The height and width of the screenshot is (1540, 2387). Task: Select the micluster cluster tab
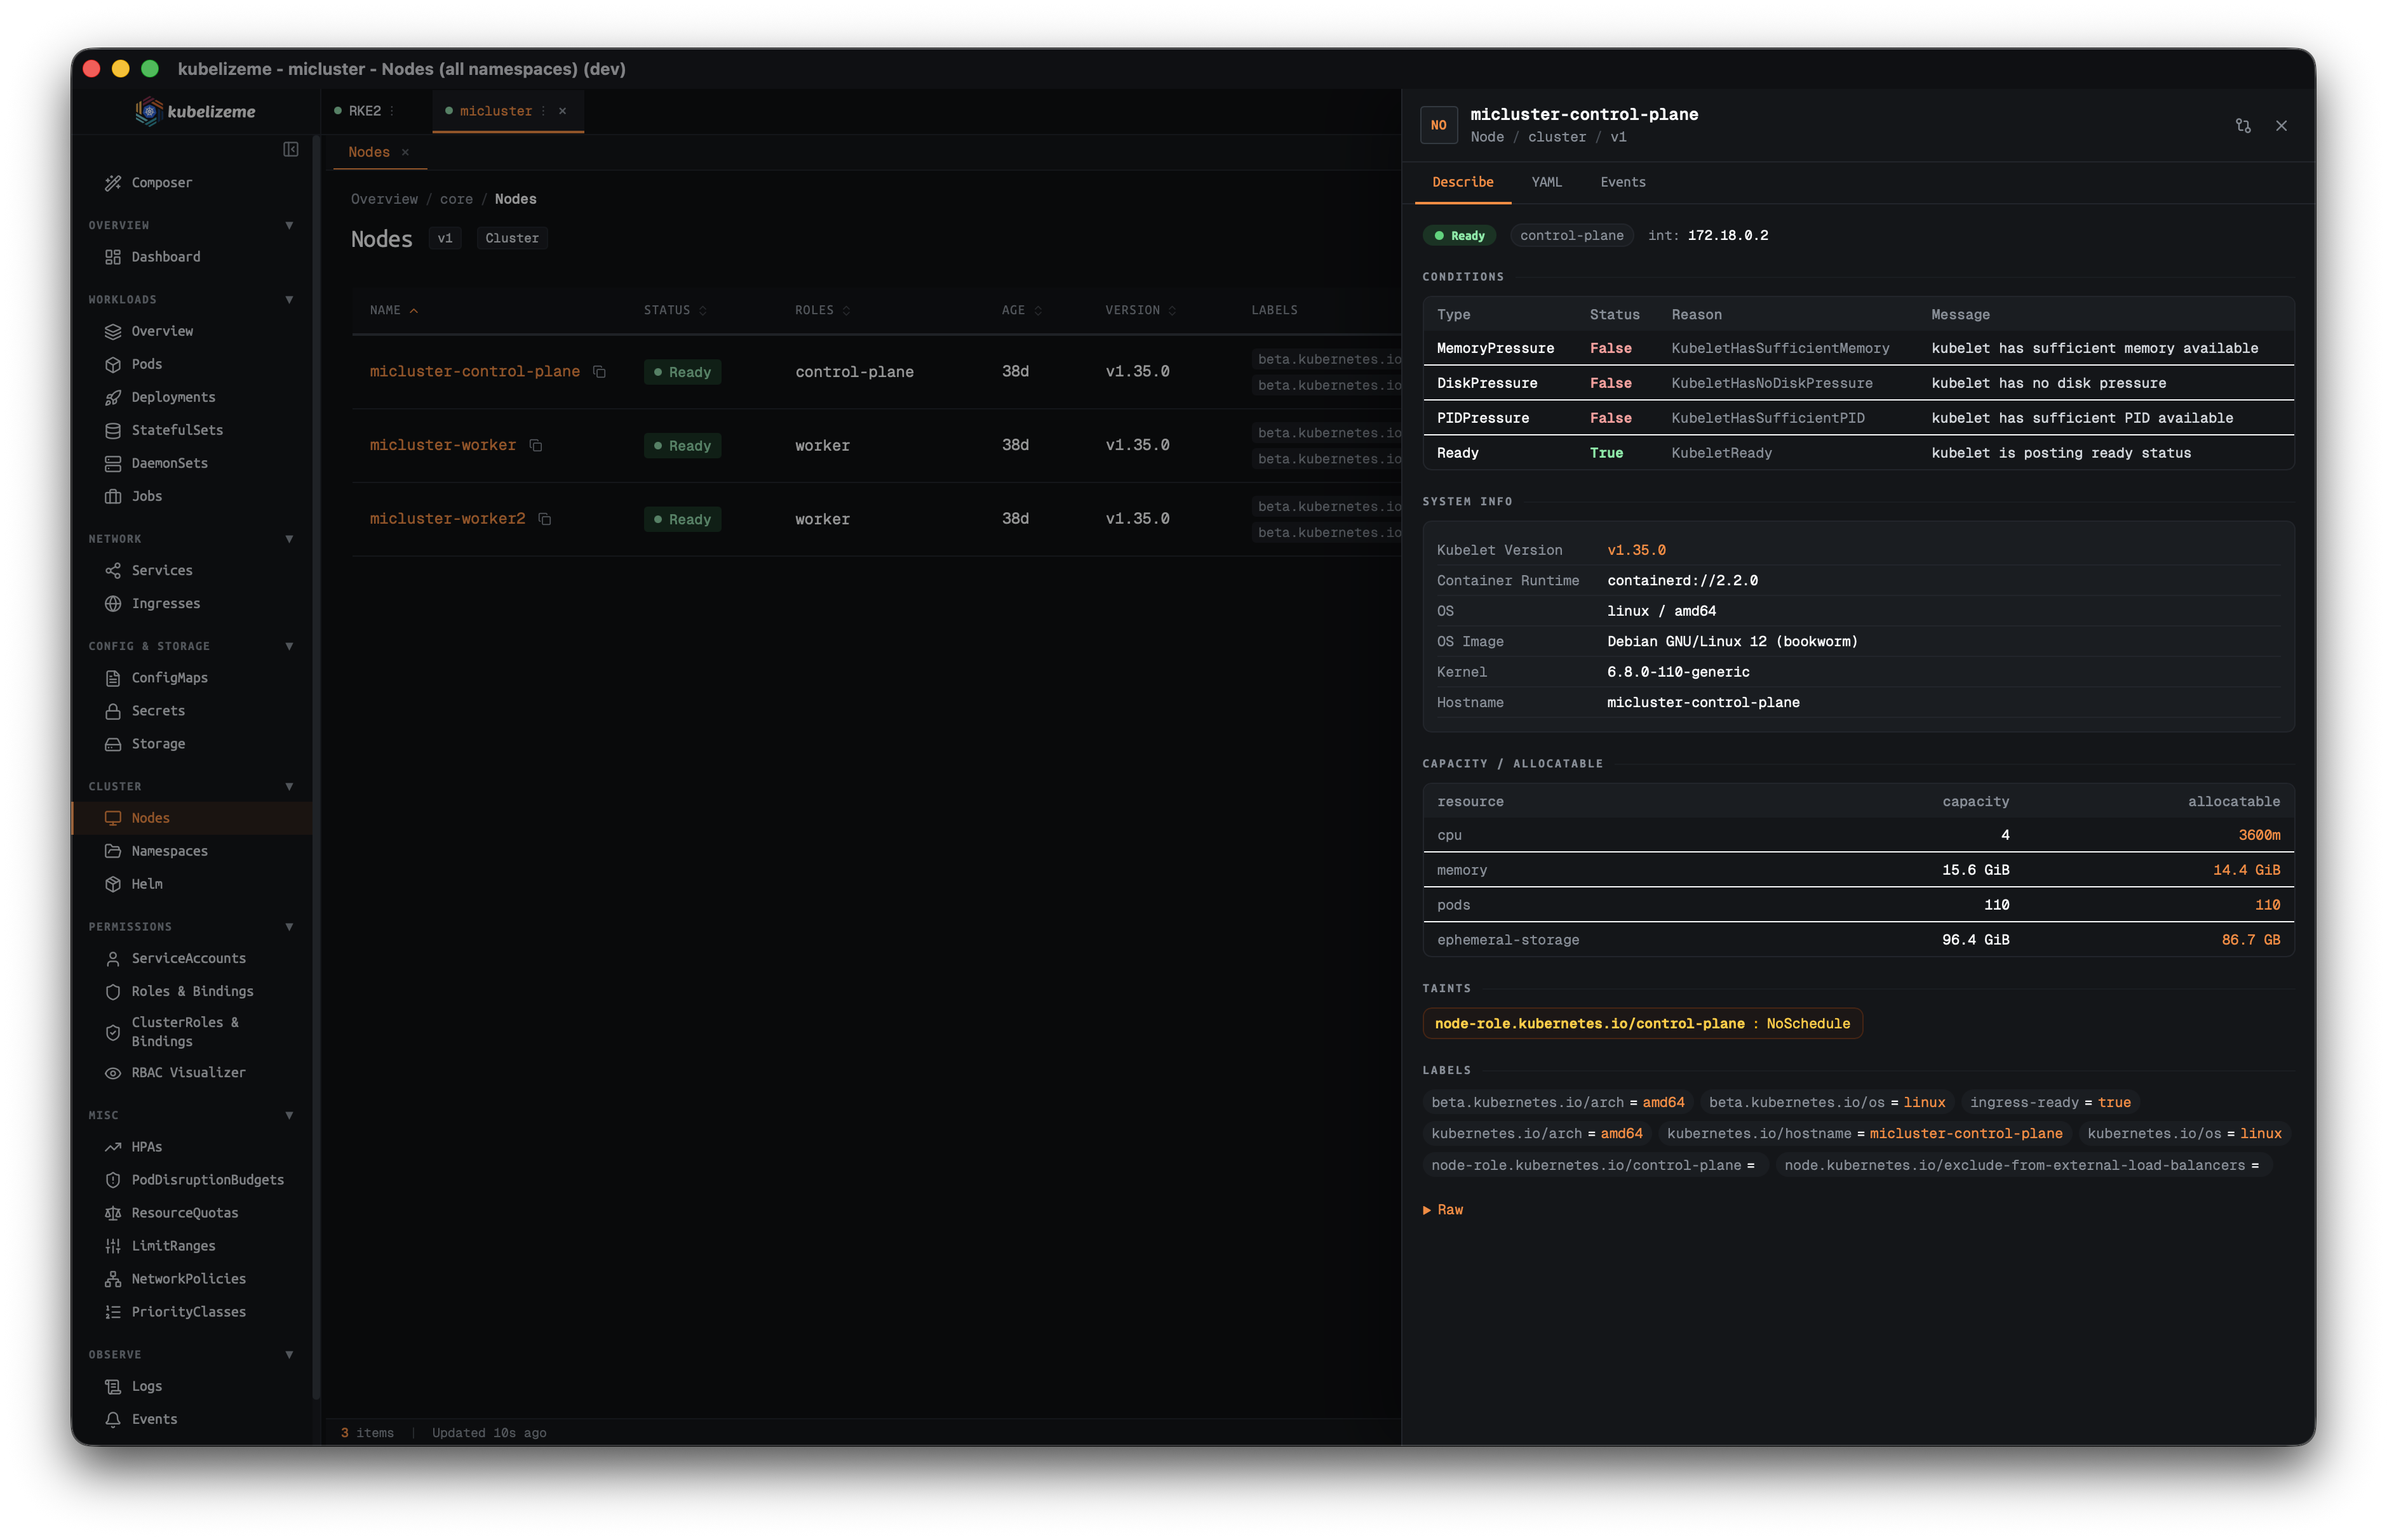coord(495,111)
